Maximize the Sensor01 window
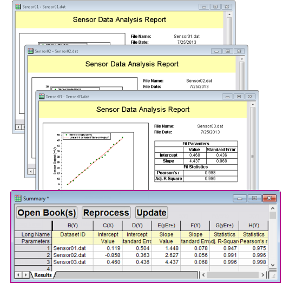Screen dimensions: 296x284 (215, 7)
